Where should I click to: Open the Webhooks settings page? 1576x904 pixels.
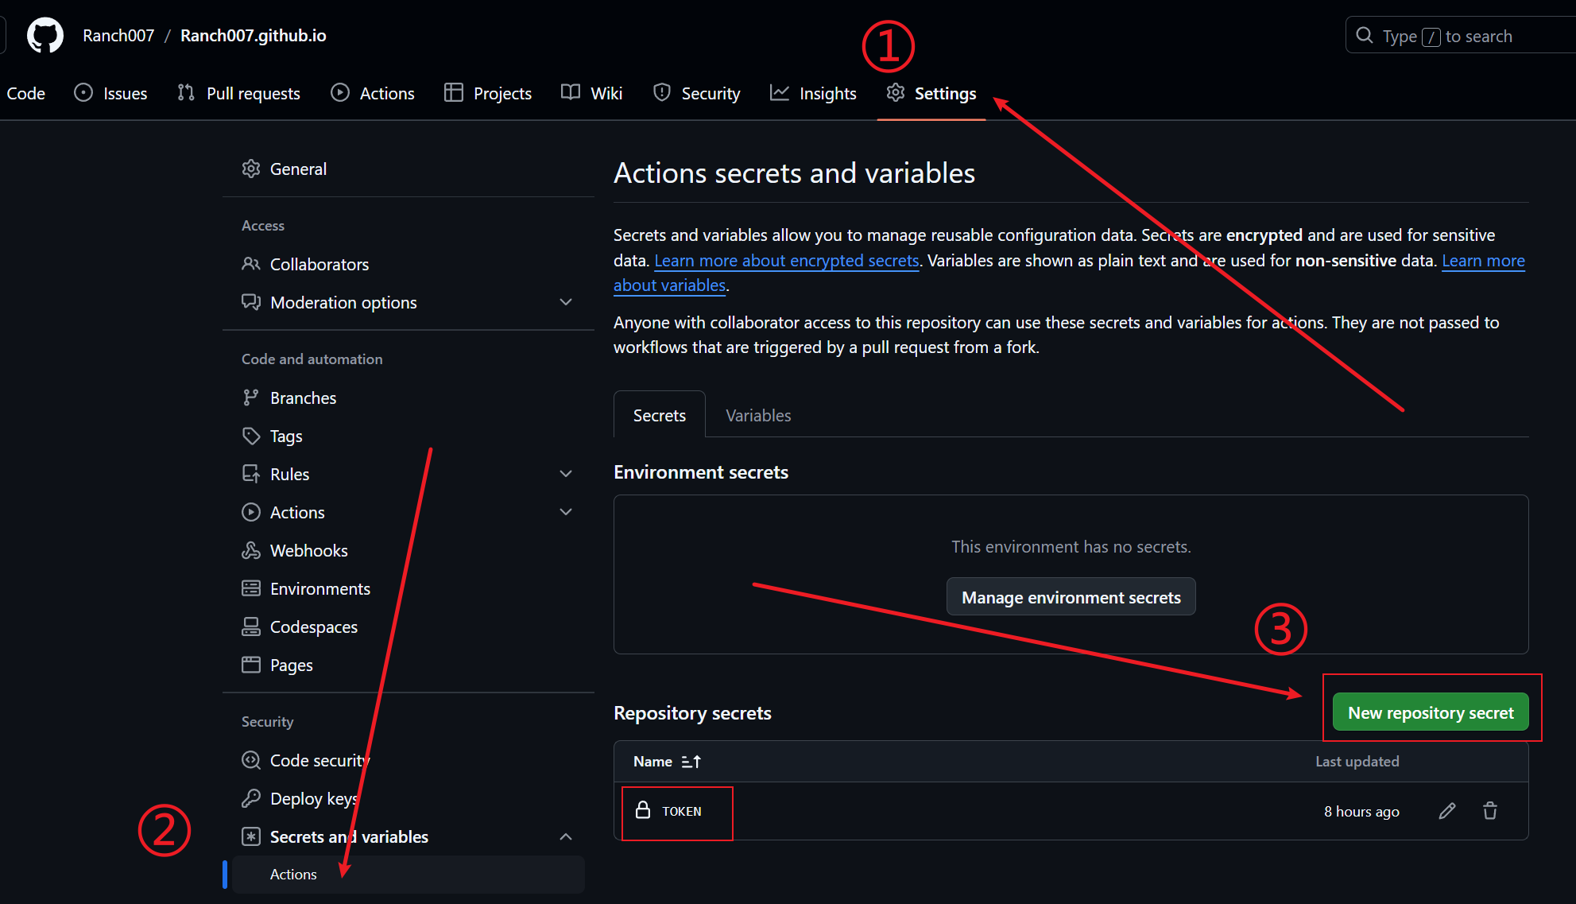click(308, 550)
